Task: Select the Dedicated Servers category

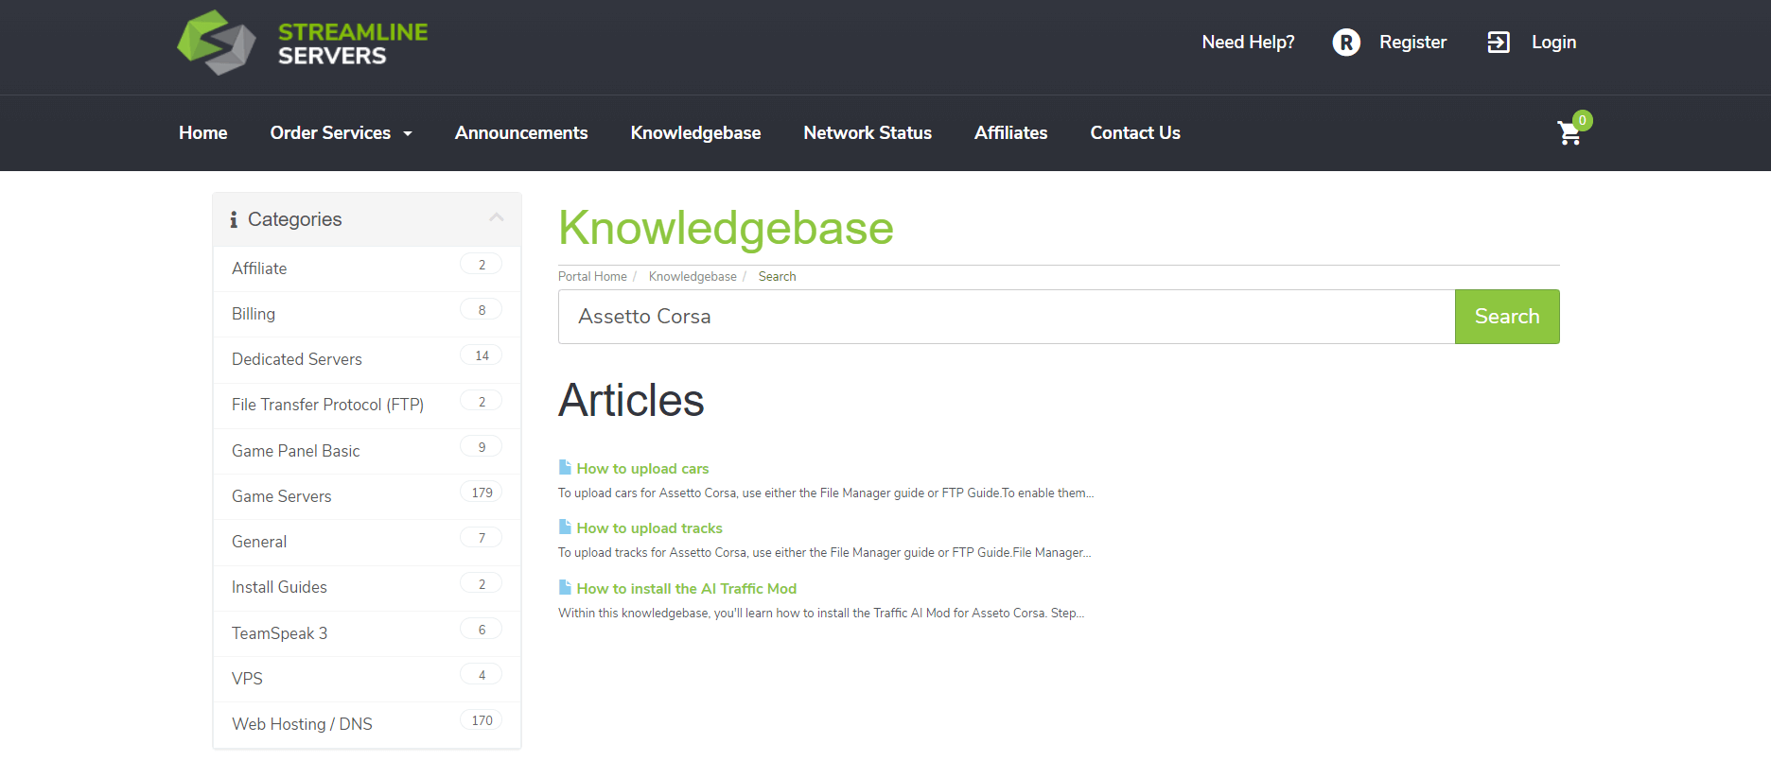Action: tap(367, 359)
